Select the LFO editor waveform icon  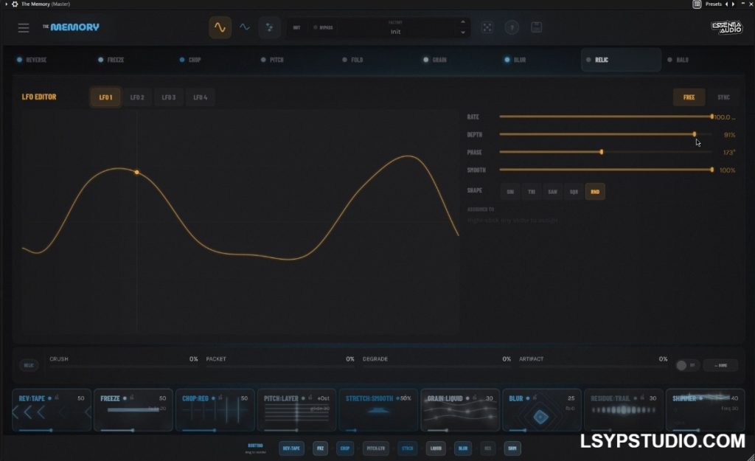[x=220, y=27]
